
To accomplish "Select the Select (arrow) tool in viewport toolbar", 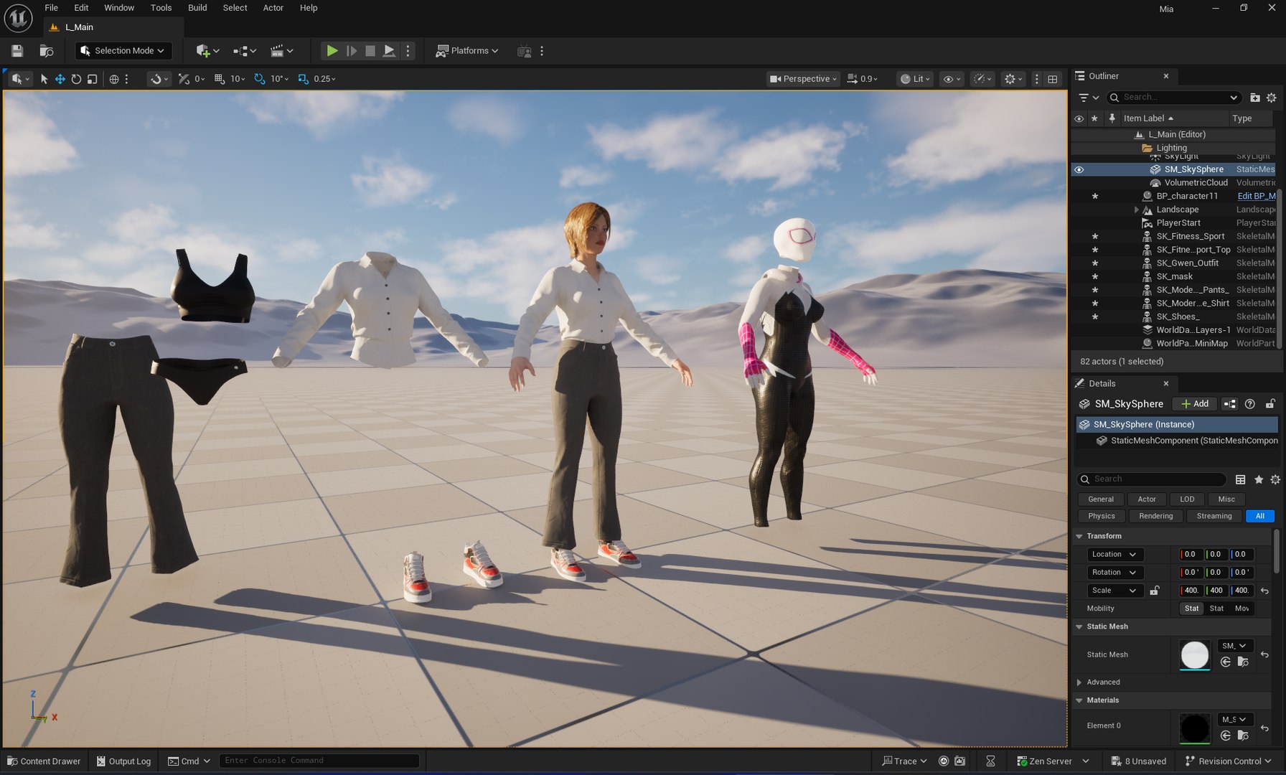I will click(x=44, y=79).
